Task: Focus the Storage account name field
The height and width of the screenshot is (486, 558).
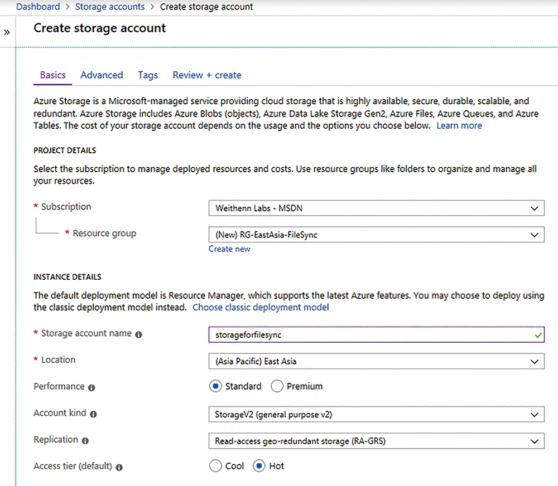Action: coord(376,334)
